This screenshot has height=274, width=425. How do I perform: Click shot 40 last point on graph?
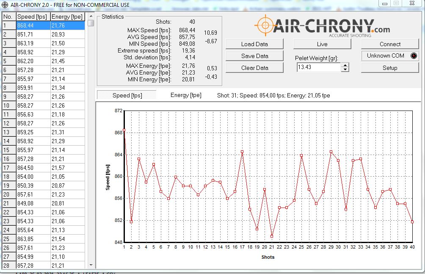(412, 222)
